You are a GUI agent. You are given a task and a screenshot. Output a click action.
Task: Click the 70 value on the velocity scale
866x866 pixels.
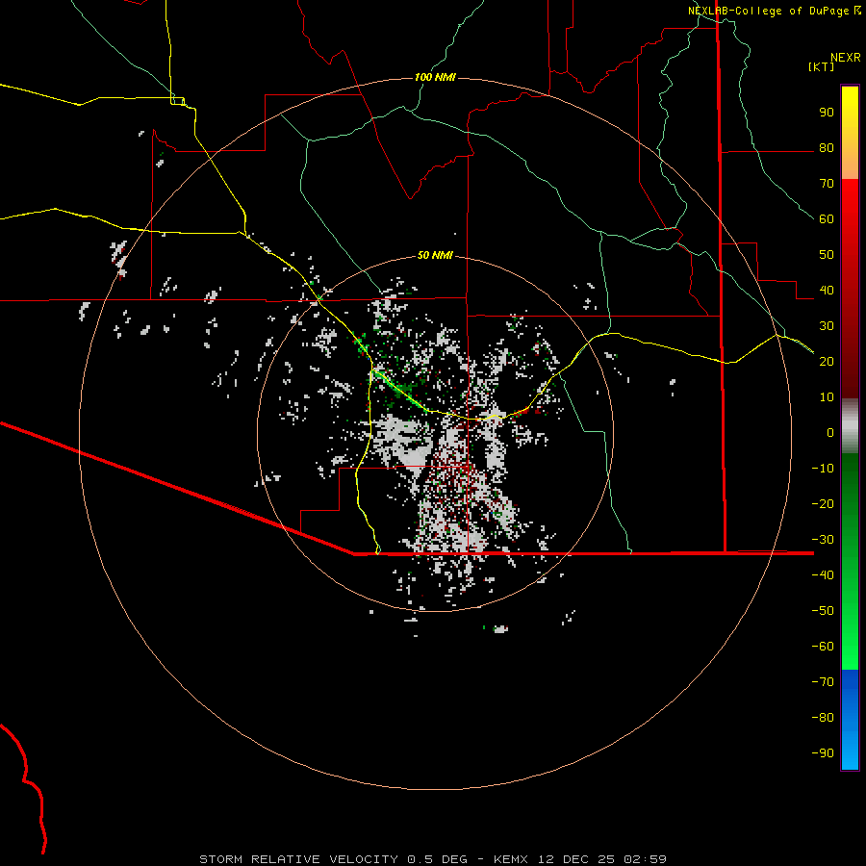click(827, 184)
